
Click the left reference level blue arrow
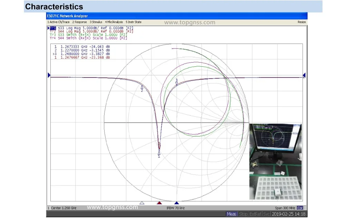pyautogui.click(x=49, y=75)
